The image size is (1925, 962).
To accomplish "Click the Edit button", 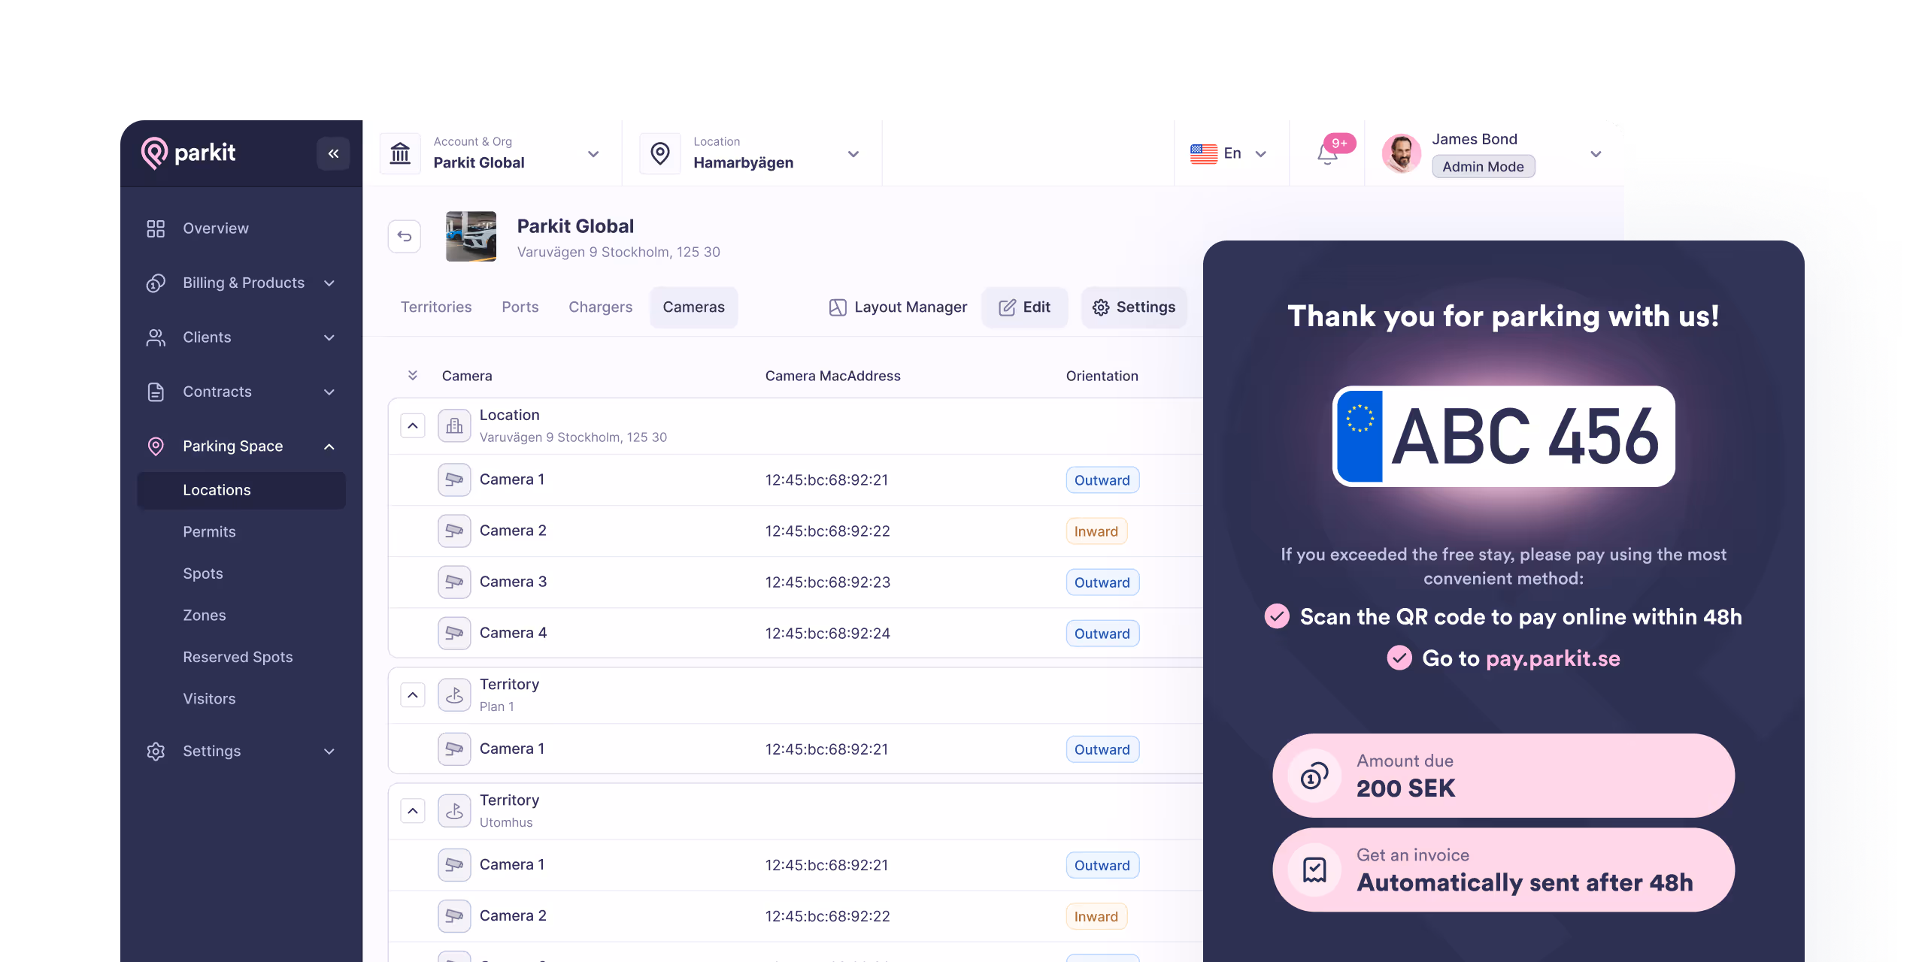I will pos(1024,307).
